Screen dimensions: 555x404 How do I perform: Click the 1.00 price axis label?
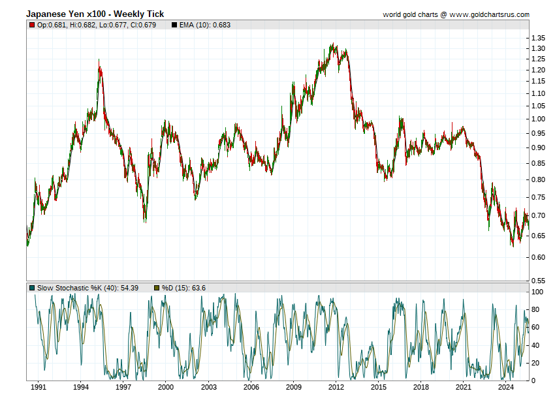(x=538, y=119)
